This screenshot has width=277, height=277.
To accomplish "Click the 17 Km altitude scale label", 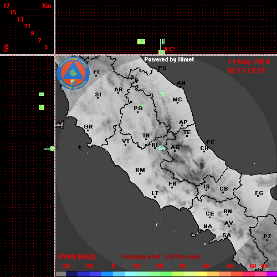I will tap(7, 6).
